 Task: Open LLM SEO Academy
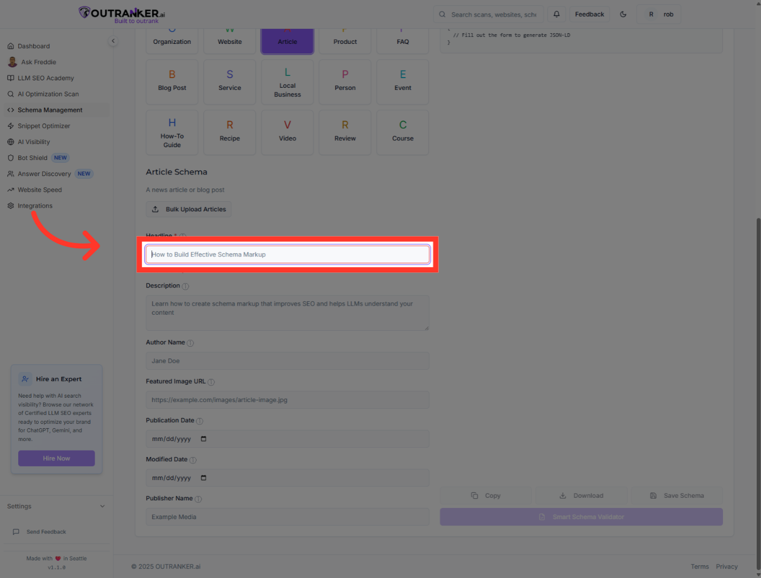(45, 78)
